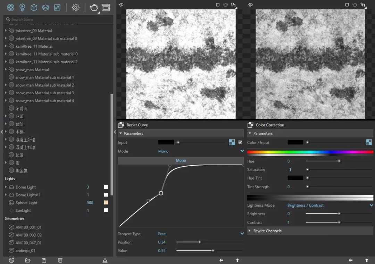This screenshot has height=264, width=375.
Task: Show the frame buffer window icon
Action: 106,7
